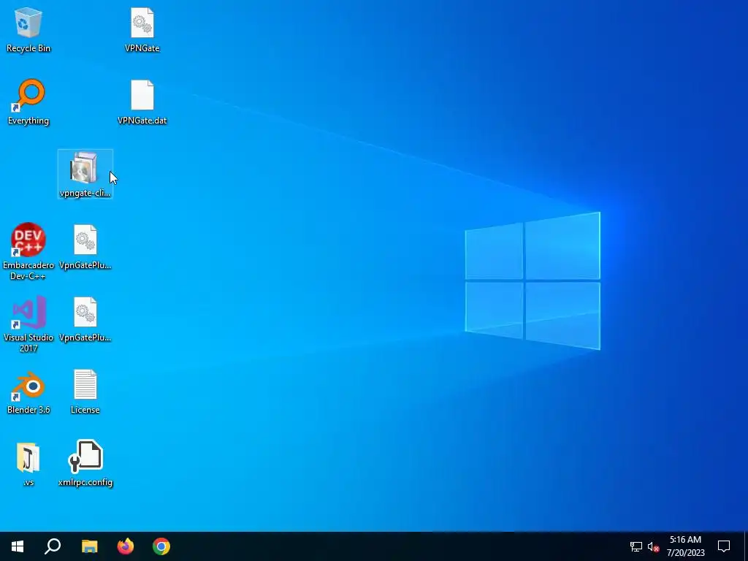Select the Embarcadero Dev-C++ shortcut
The width and height of the screenshot is (748, 561).
point(28,251)
